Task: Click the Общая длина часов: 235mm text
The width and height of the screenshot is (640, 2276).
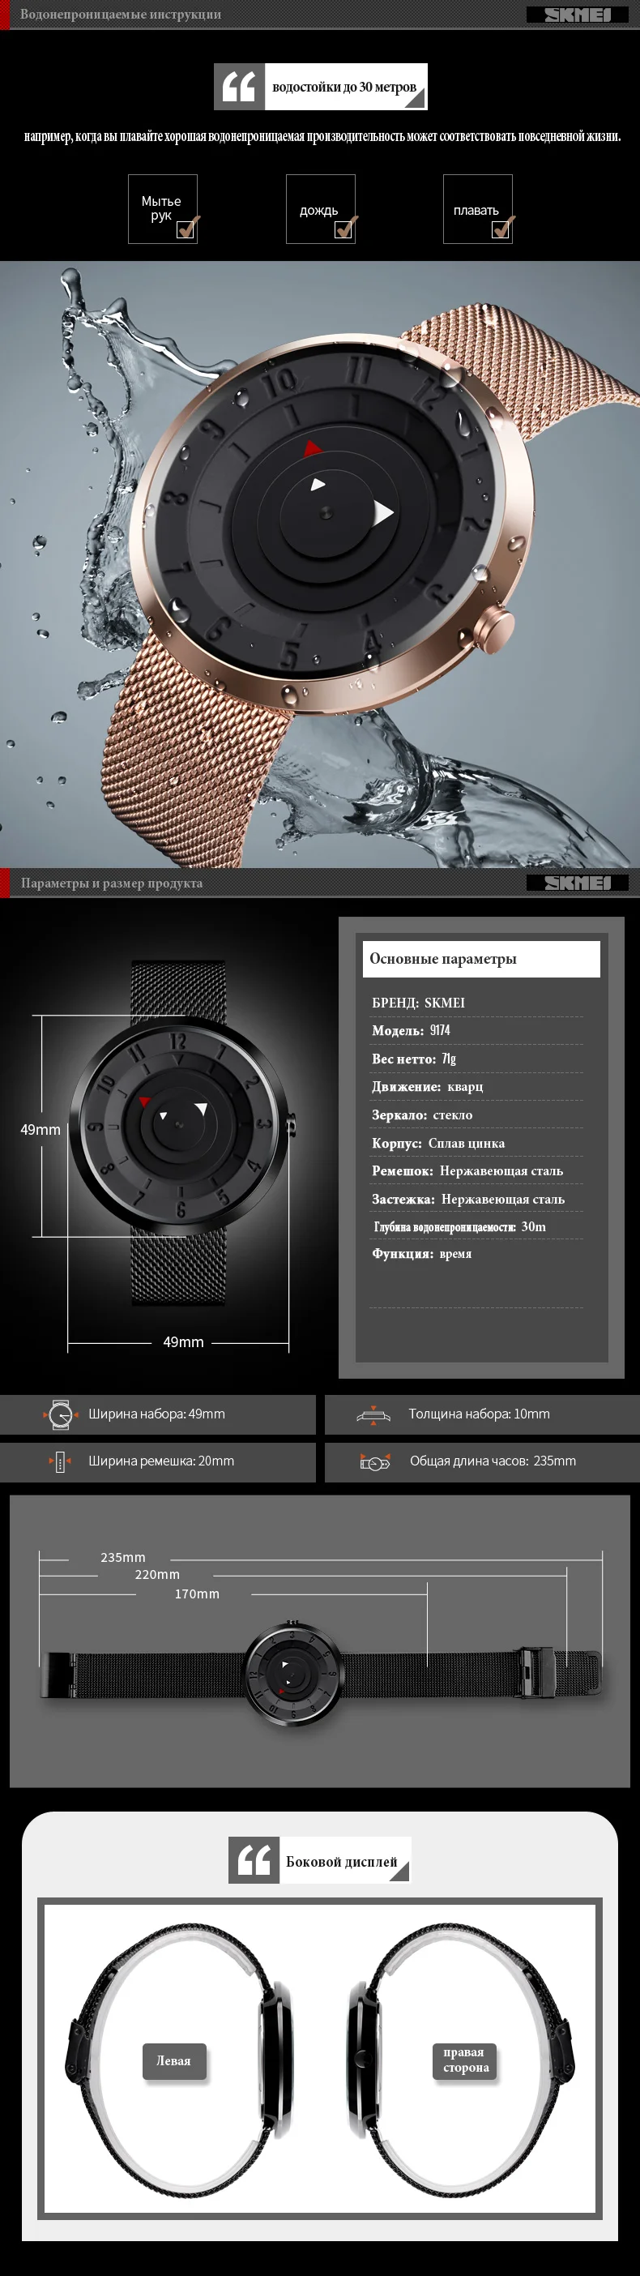Action: pyautogui.click(x=493, y=1461)
